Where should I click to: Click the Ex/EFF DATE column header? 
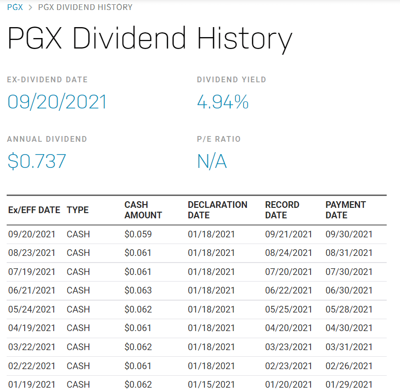click(34, 210)
